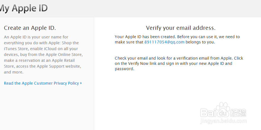Open the Read the Apple Customer Privacy Policy link
The image size is (261, 130).
pyautogui.click(x=41, y=83)
